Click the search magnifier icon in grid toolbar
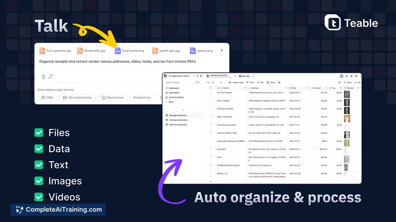The height and width of the screenshot is (222, 396). pyautogui.click(x=339, y=82)
